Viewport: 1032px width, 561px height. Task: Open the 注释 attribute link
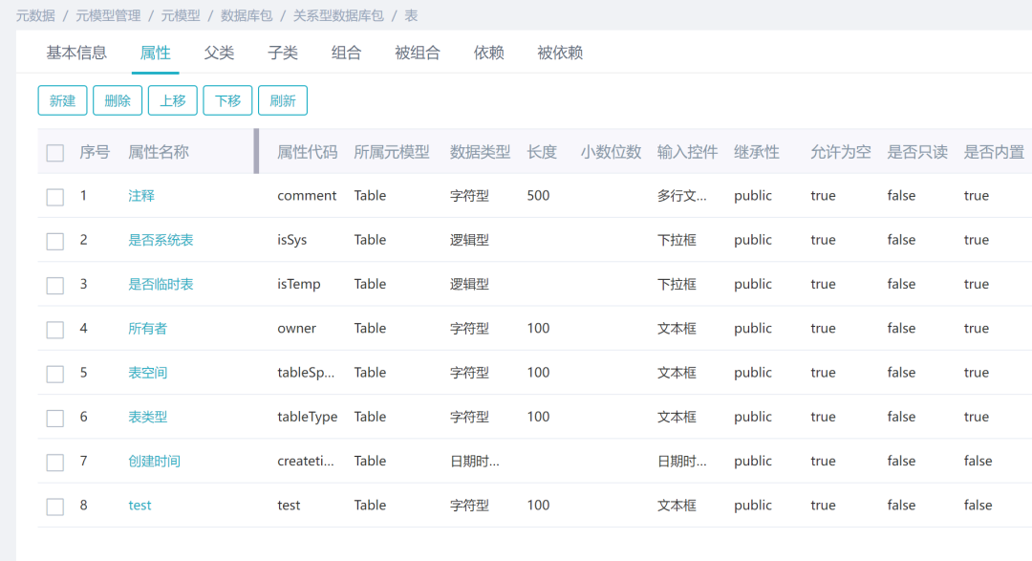point(140,196)
